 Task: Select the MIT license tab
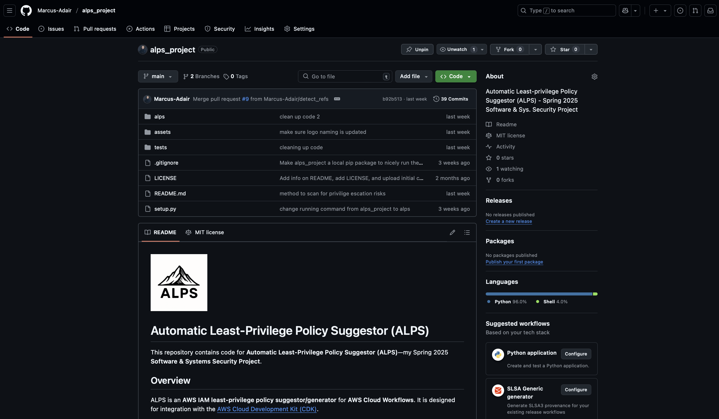coord(205,232)
